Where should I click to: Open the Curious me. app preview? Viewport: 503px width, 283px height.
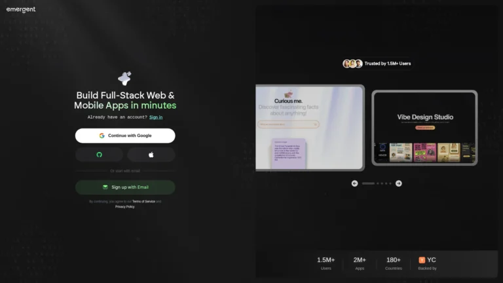(x=310, y=128)
